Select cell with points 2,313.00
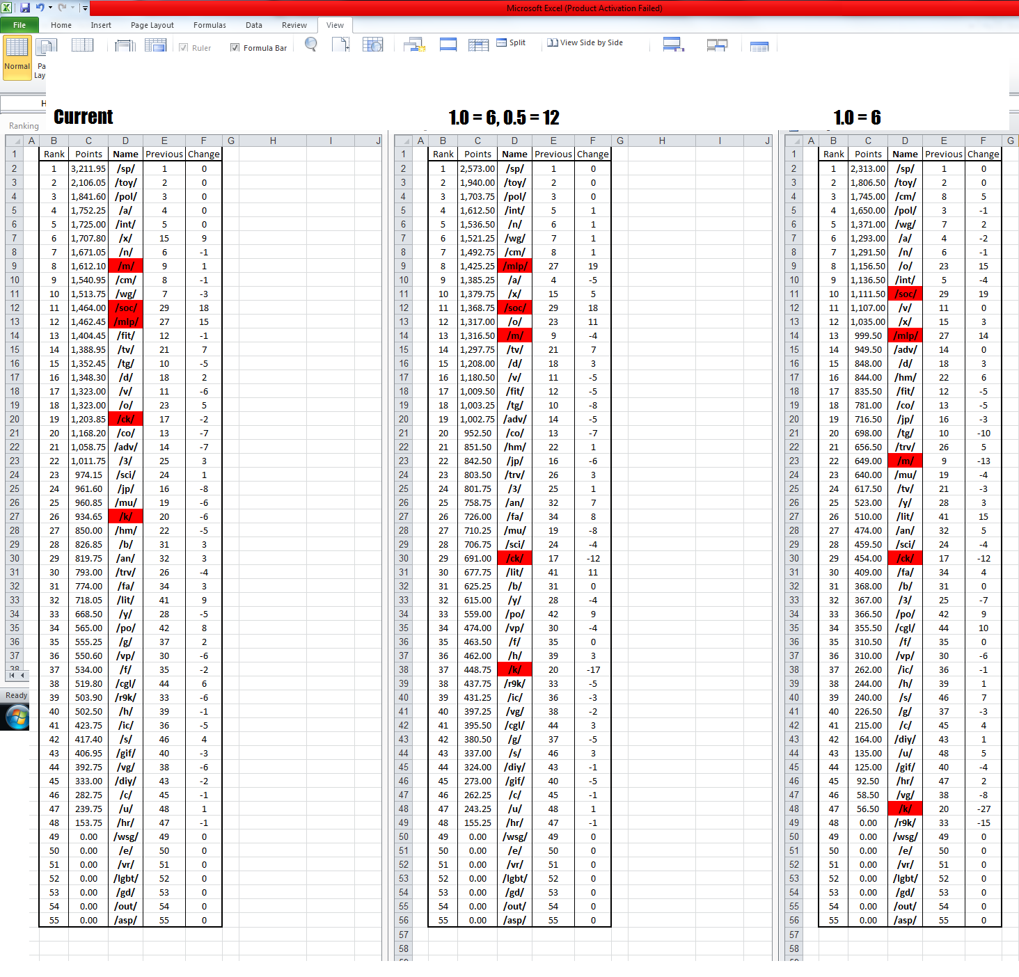 868,168
